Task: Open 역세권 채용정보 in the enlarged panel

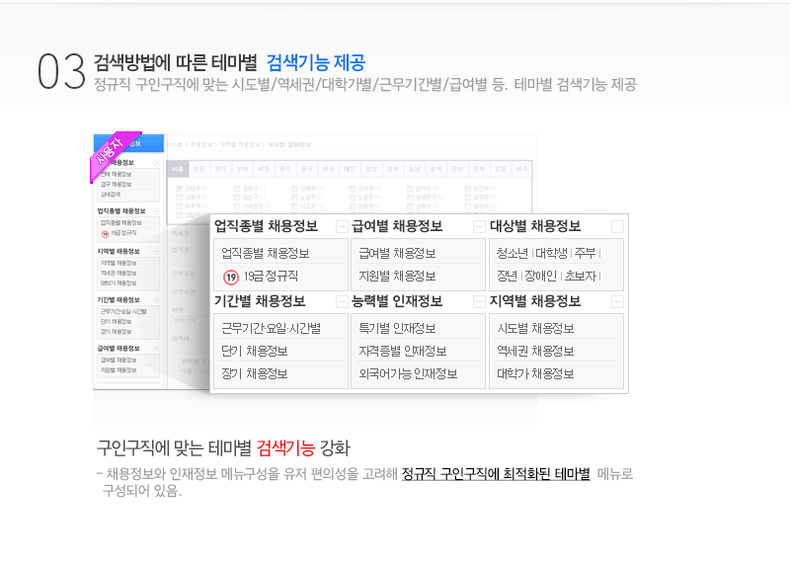Action: (535, 352)
